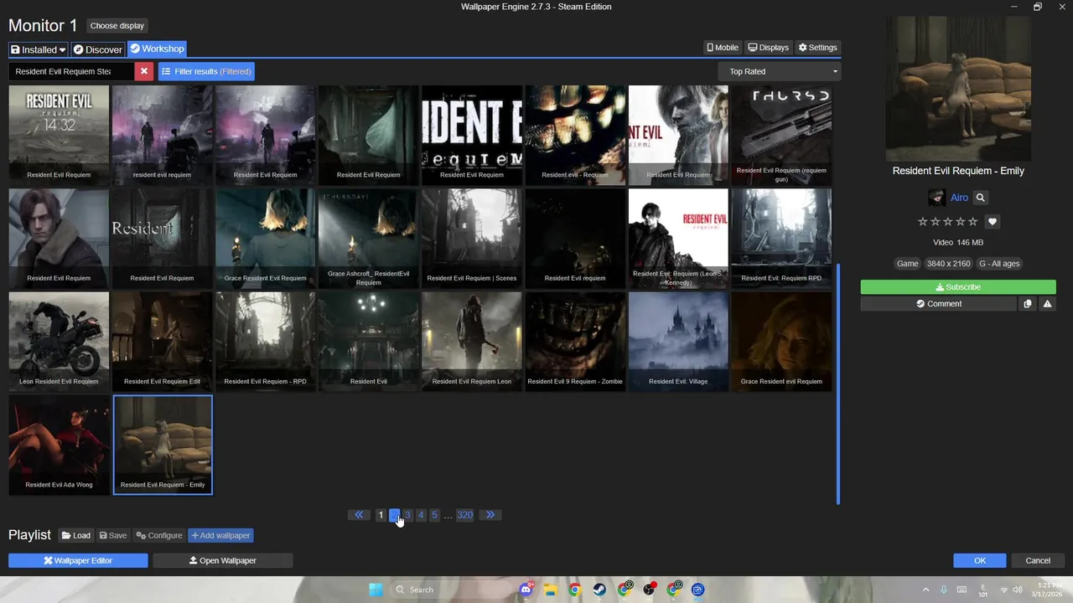Show hidden system tray icons
The width and height of the screenshot is (1073, 603).
point(925,590)
